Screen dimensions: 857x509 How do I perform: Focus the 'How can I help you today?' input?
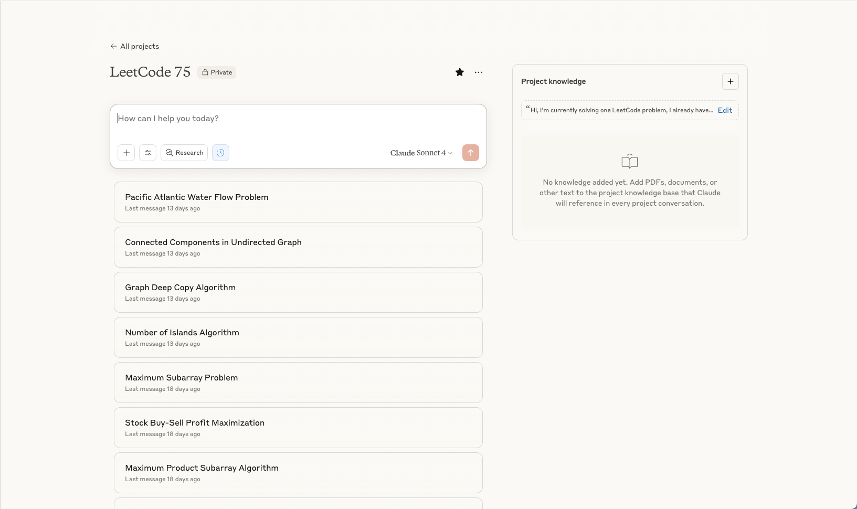(x=298, y=119)
